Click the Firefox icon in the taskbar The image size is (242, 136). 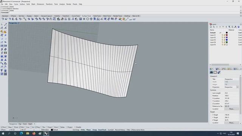point(34,133)
